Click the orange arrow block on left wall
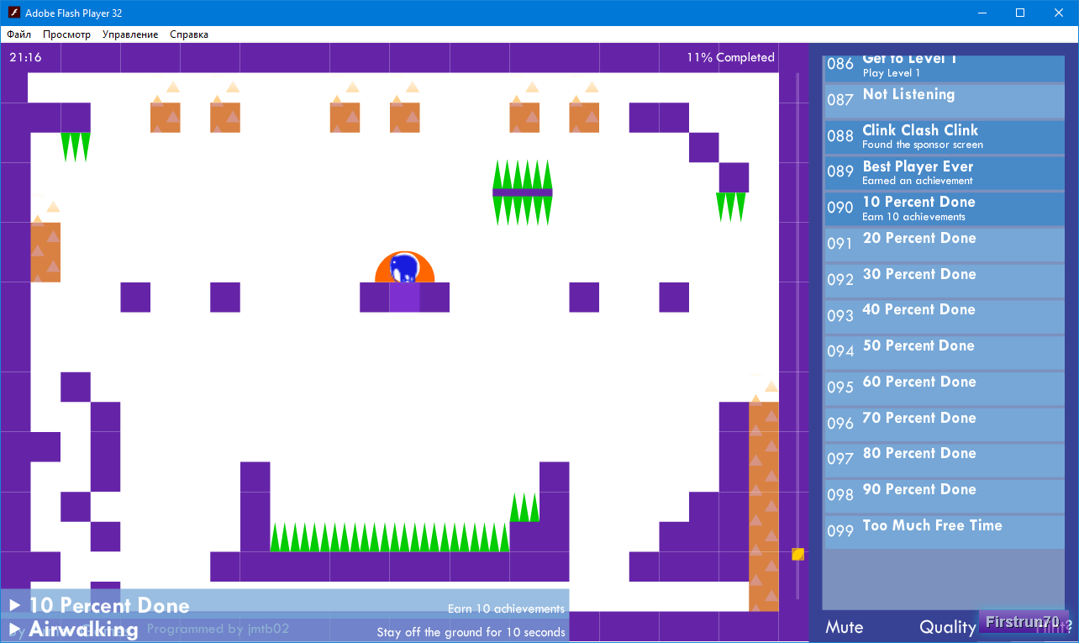Screen dimensions: 1079x643 pyautogui.click(x=45, y=251)
